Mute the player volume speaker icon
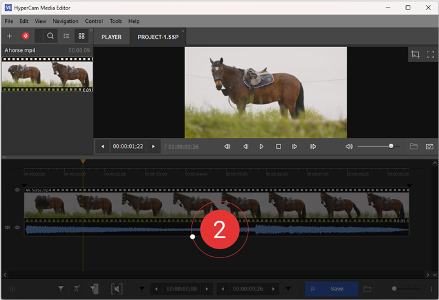This screenshot has height=300, width=439. [x=349, y=147]
